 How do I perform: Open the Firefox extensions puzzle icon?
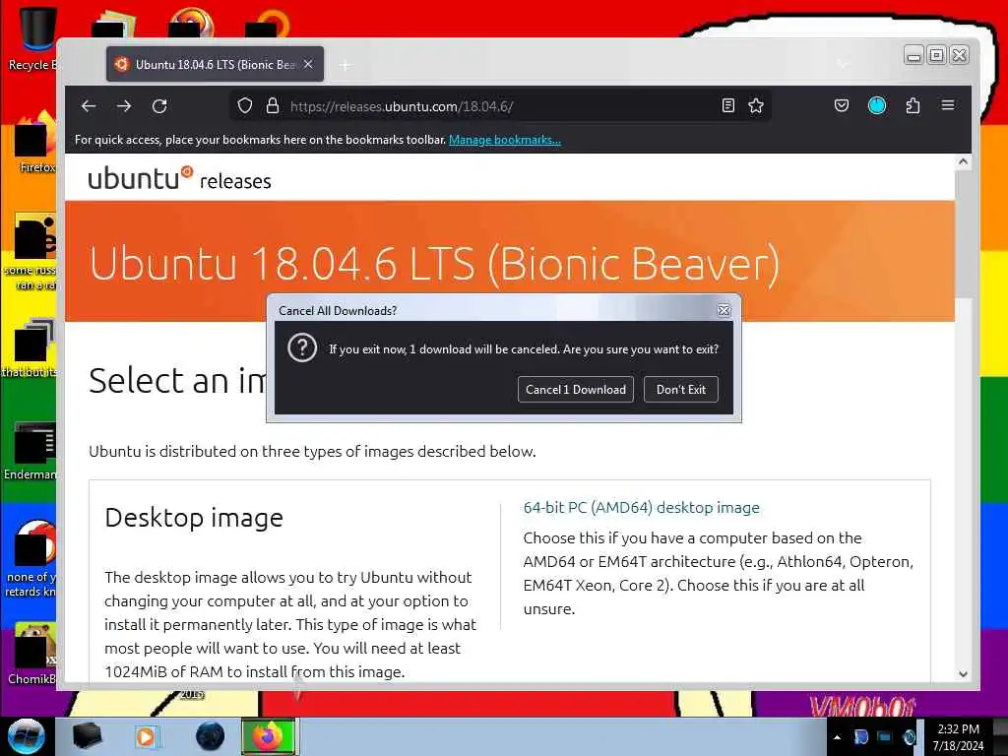pos(913,106)
